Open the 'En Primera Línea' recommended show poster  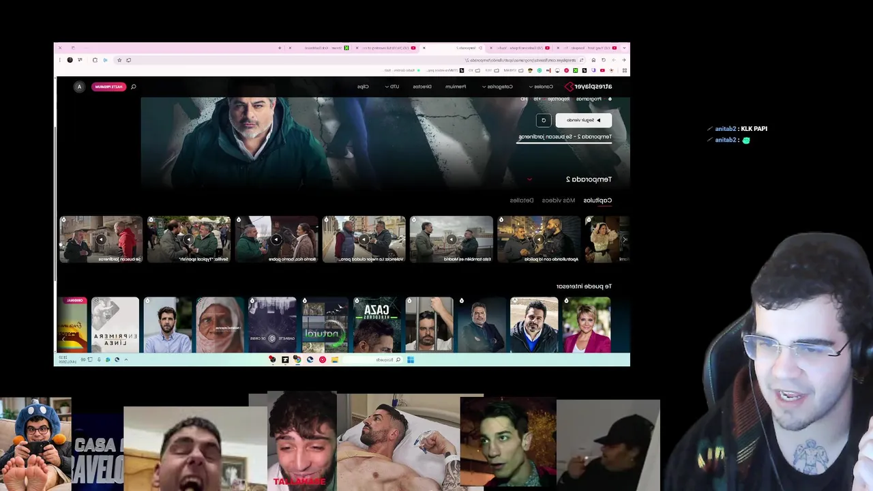tap(115, 325)
